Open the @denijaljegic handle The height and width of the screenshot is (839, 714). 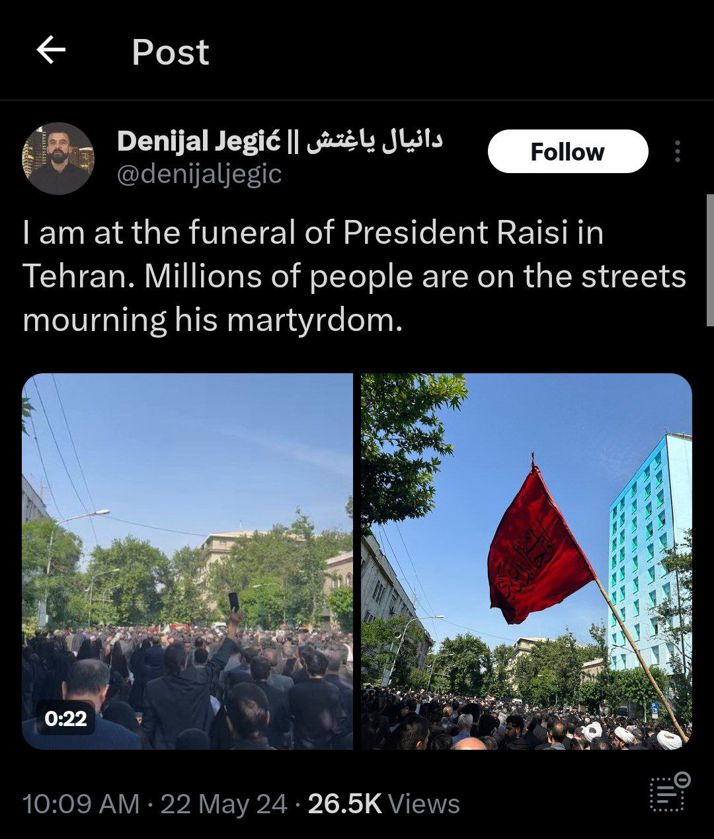click(200, 174)
